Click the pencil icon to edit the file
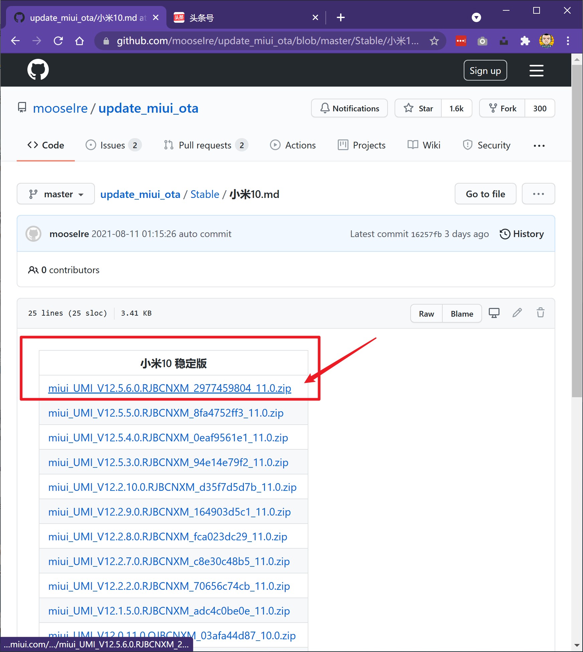 tap(517, 313)
